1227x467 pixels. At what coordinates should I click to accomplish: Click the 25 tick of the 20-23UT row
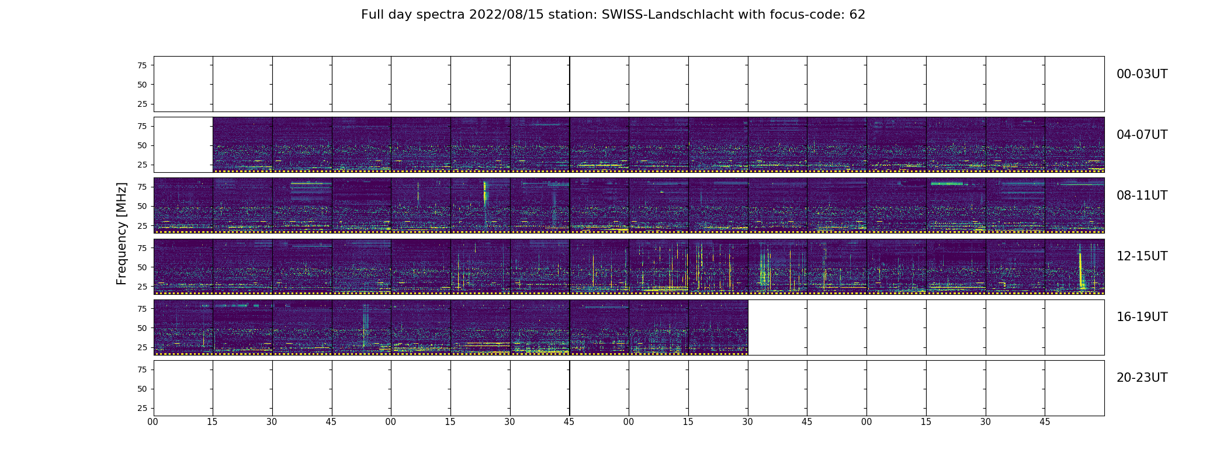(x=142, y=408)
